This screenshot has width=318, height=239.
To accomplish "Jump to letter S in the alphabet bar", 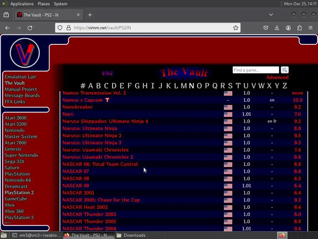I will point(230,86).
